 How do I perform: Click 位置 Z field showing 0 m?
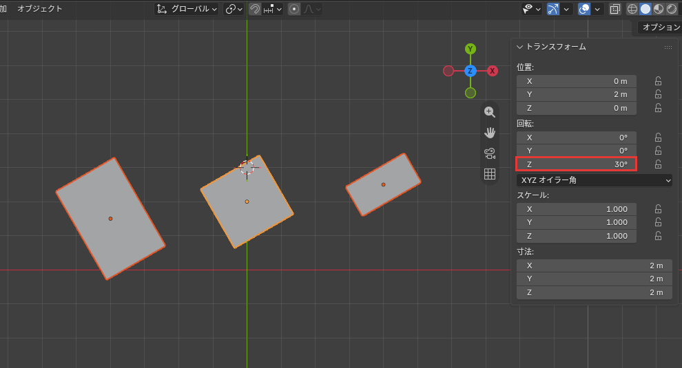(x=577, y=108)
